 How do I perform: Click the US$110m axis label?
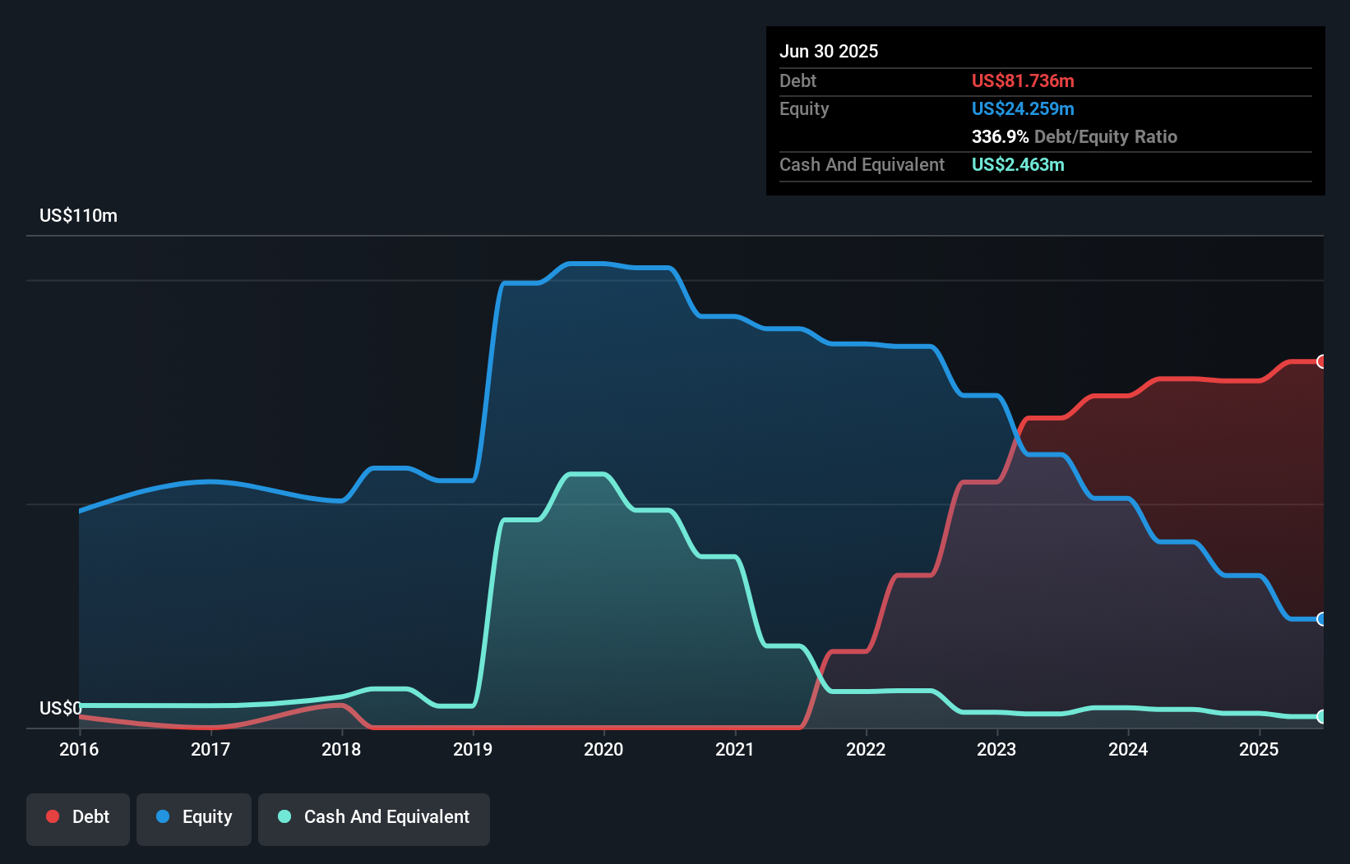(78, 215)
